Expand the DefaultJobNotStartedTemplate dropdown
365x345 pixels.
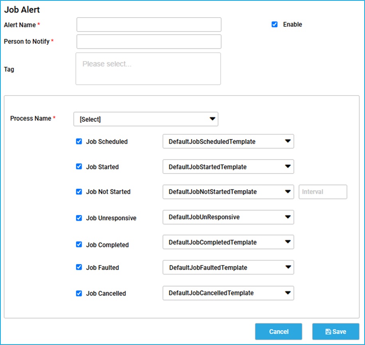[228, 192]
